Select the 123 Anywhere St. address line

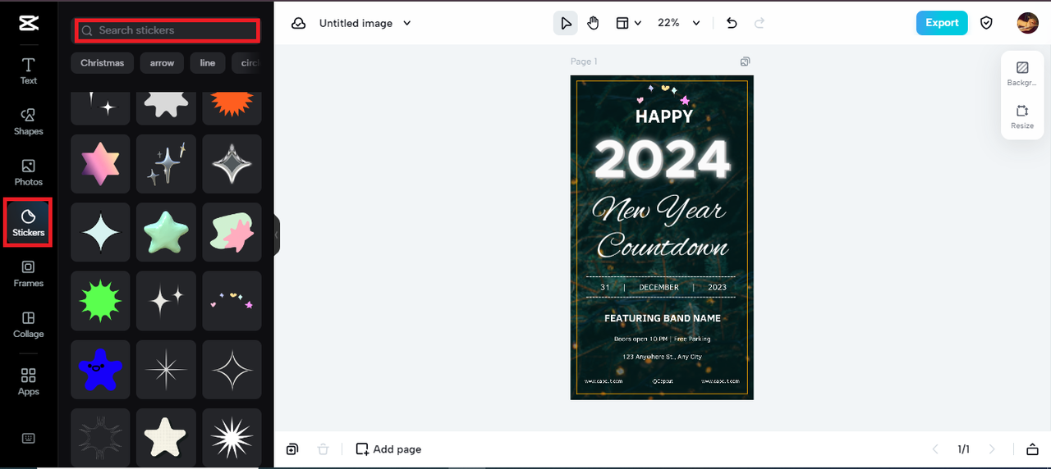[x=662, y=357]
